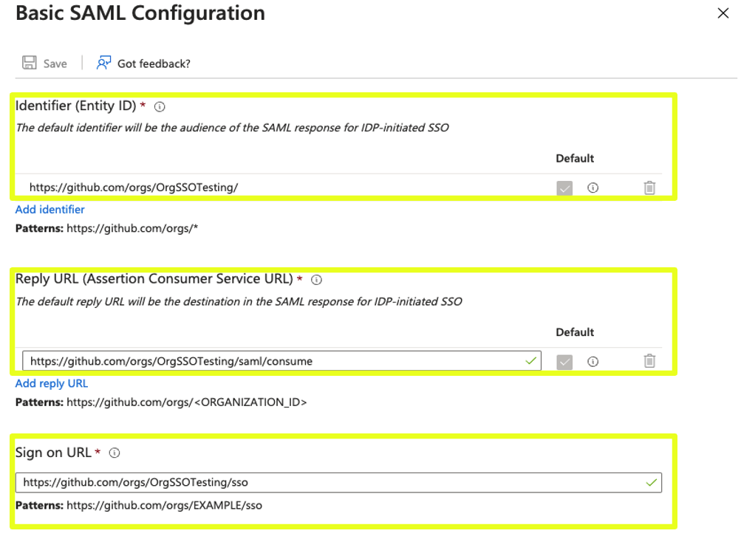The width and height of the screenshot is (741, 539).
Task: Show default info icon in reply URL row
Action: 593,362
